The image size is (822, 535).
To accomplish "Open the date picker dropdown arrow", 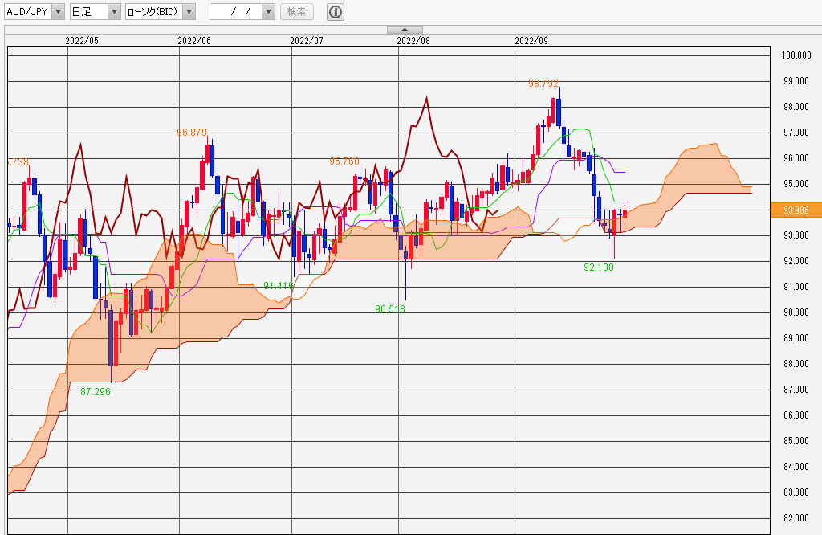I will coord(268,11).
